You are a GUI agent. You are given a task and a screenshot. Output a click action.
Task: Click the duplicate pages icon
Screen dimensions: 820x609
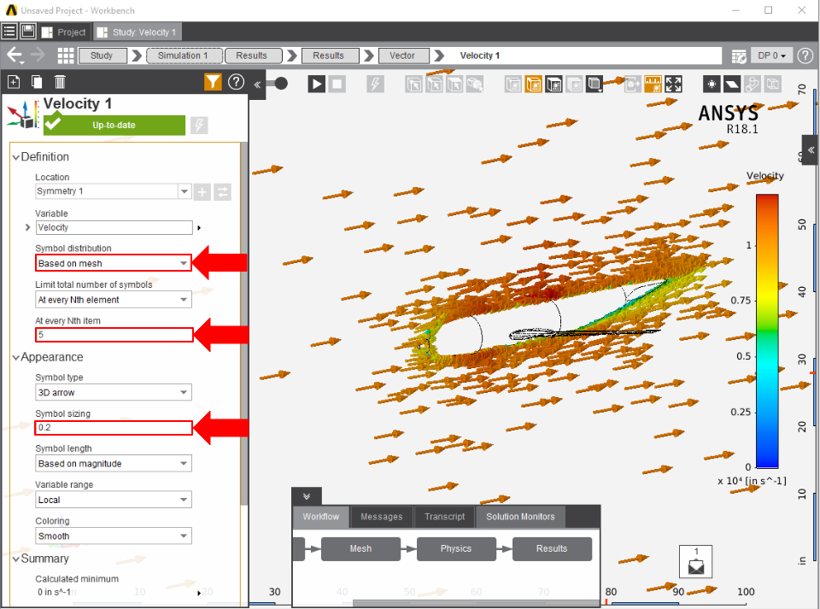pos(37,82)
